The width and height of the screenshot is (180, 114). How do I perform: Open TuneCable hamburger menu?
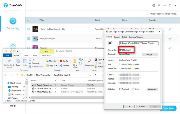click(x=159, y=5)
